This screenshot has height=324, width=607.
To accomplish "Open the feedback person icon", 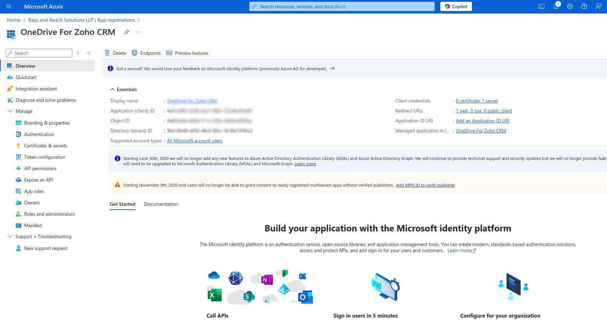I will point(598,6).
